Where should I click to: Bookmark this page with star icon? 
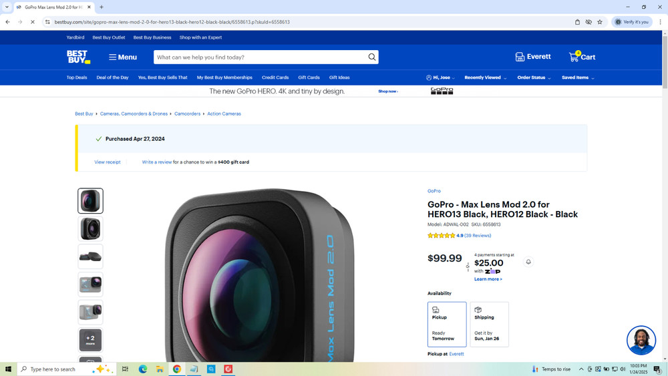(x=600, y=22)
